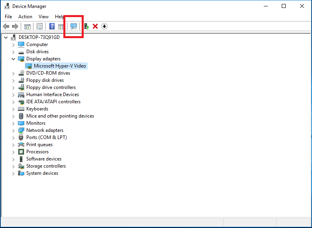Open the Properties toolbar icon

pos(39,26)
